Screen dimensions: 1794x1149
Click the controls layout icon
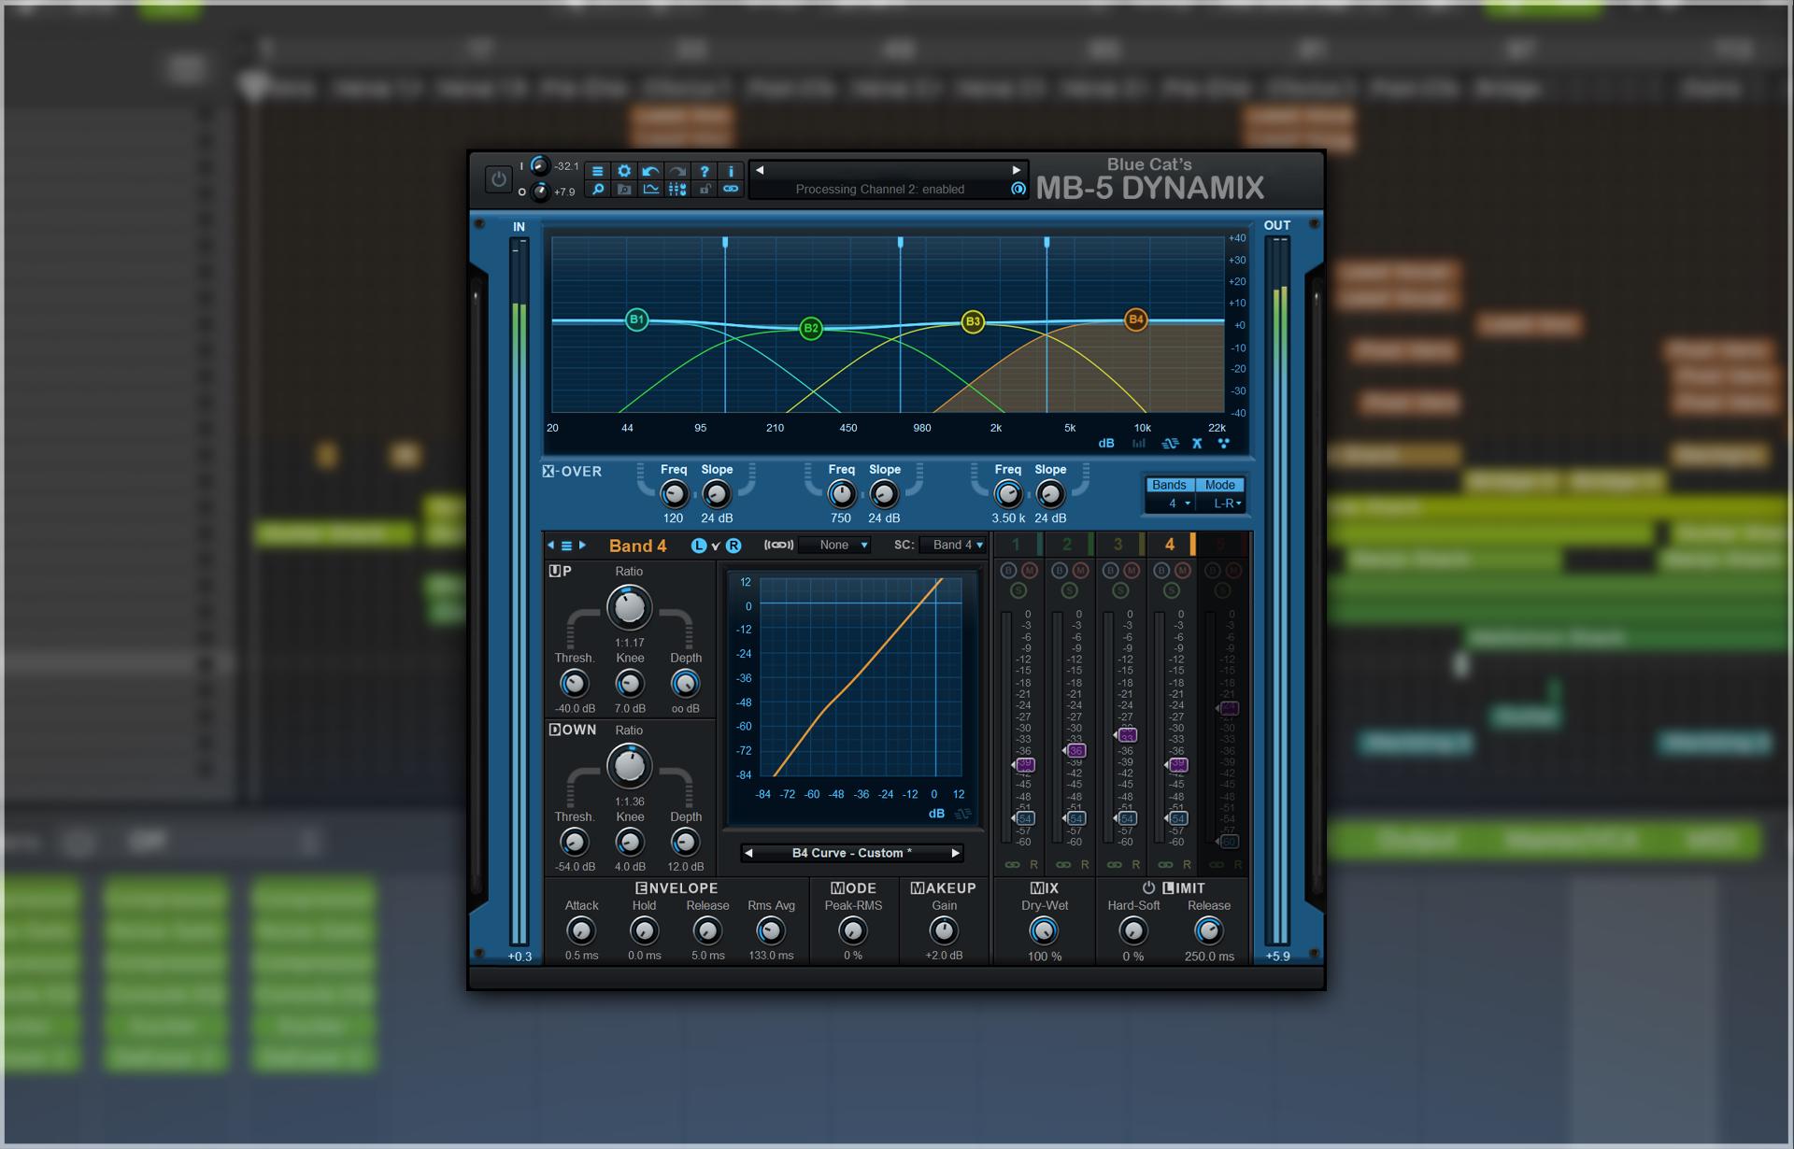(x=677, y=190)
